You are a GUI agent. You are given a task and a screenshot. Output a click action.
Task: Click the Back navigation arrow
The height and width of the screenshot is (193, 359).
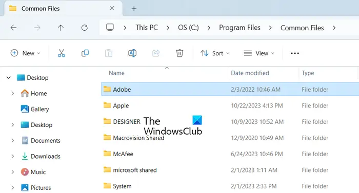pyautogui.click(x=13, y=28)
